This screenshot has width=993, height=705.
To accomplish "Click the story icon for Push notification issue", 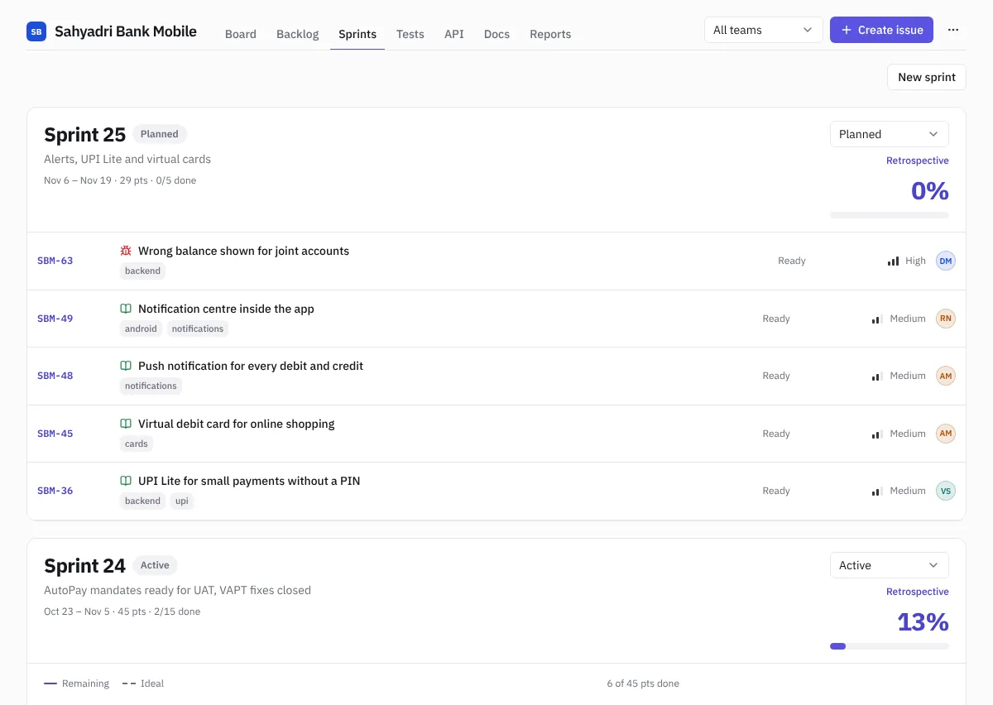I will pos(126,366).
